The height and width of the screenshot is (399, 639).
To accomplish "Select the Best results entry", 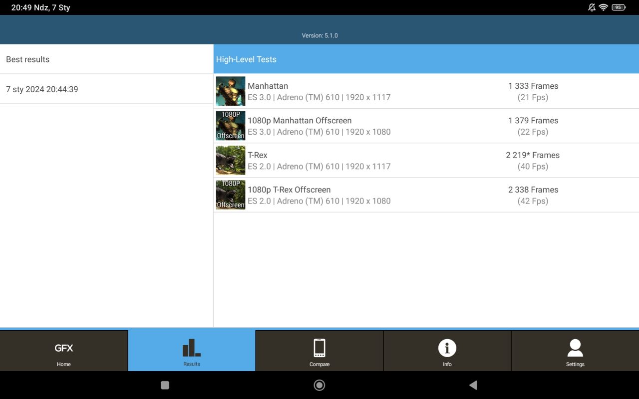I will pyautogui.click(x=106, y=59).
